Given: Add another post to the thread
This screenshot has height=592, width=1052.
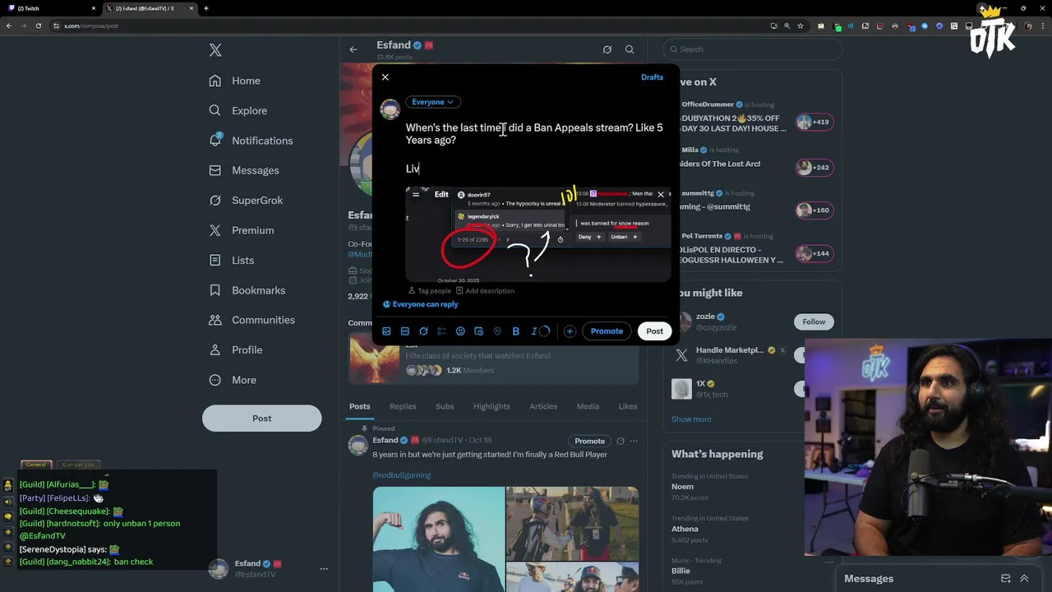Looking at the screenshot, I should coord(570,331).
